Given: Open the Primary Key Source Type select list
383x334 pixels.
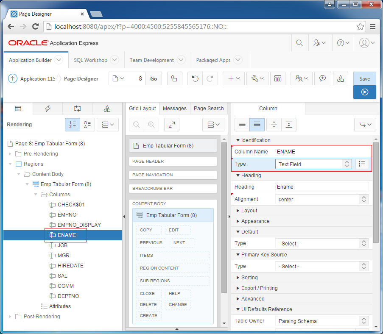Looking at the screenshot, I should pos(322,266).
